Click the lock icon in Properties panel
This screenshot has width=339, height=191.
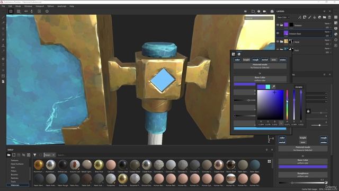pos(308,111)
